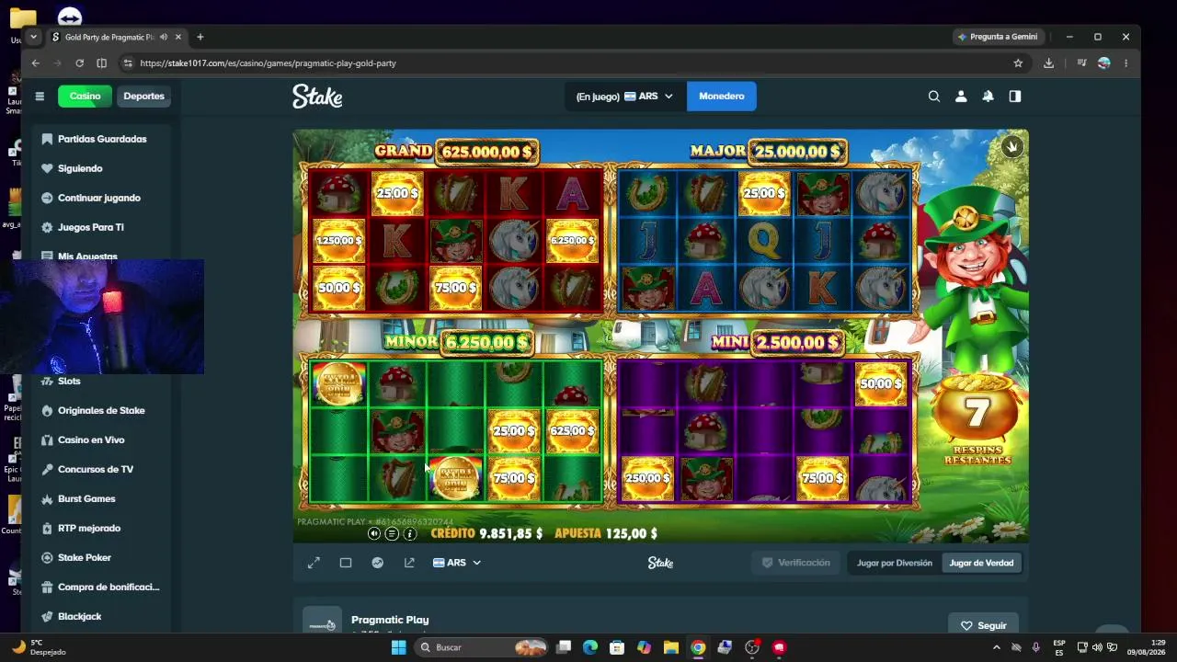Open Chrome tab search dropdown

[33, 37]
